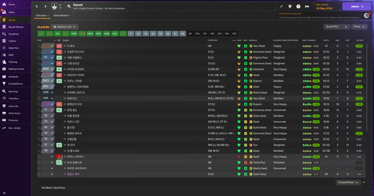Screen dimensions: 374x196
Task: Click the search magnifier icon
Action: coord(69,6)
